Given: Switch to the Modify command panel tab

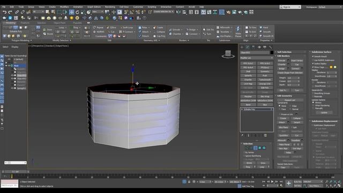Looking at the screenshot, I should click(x=248, y=47).
